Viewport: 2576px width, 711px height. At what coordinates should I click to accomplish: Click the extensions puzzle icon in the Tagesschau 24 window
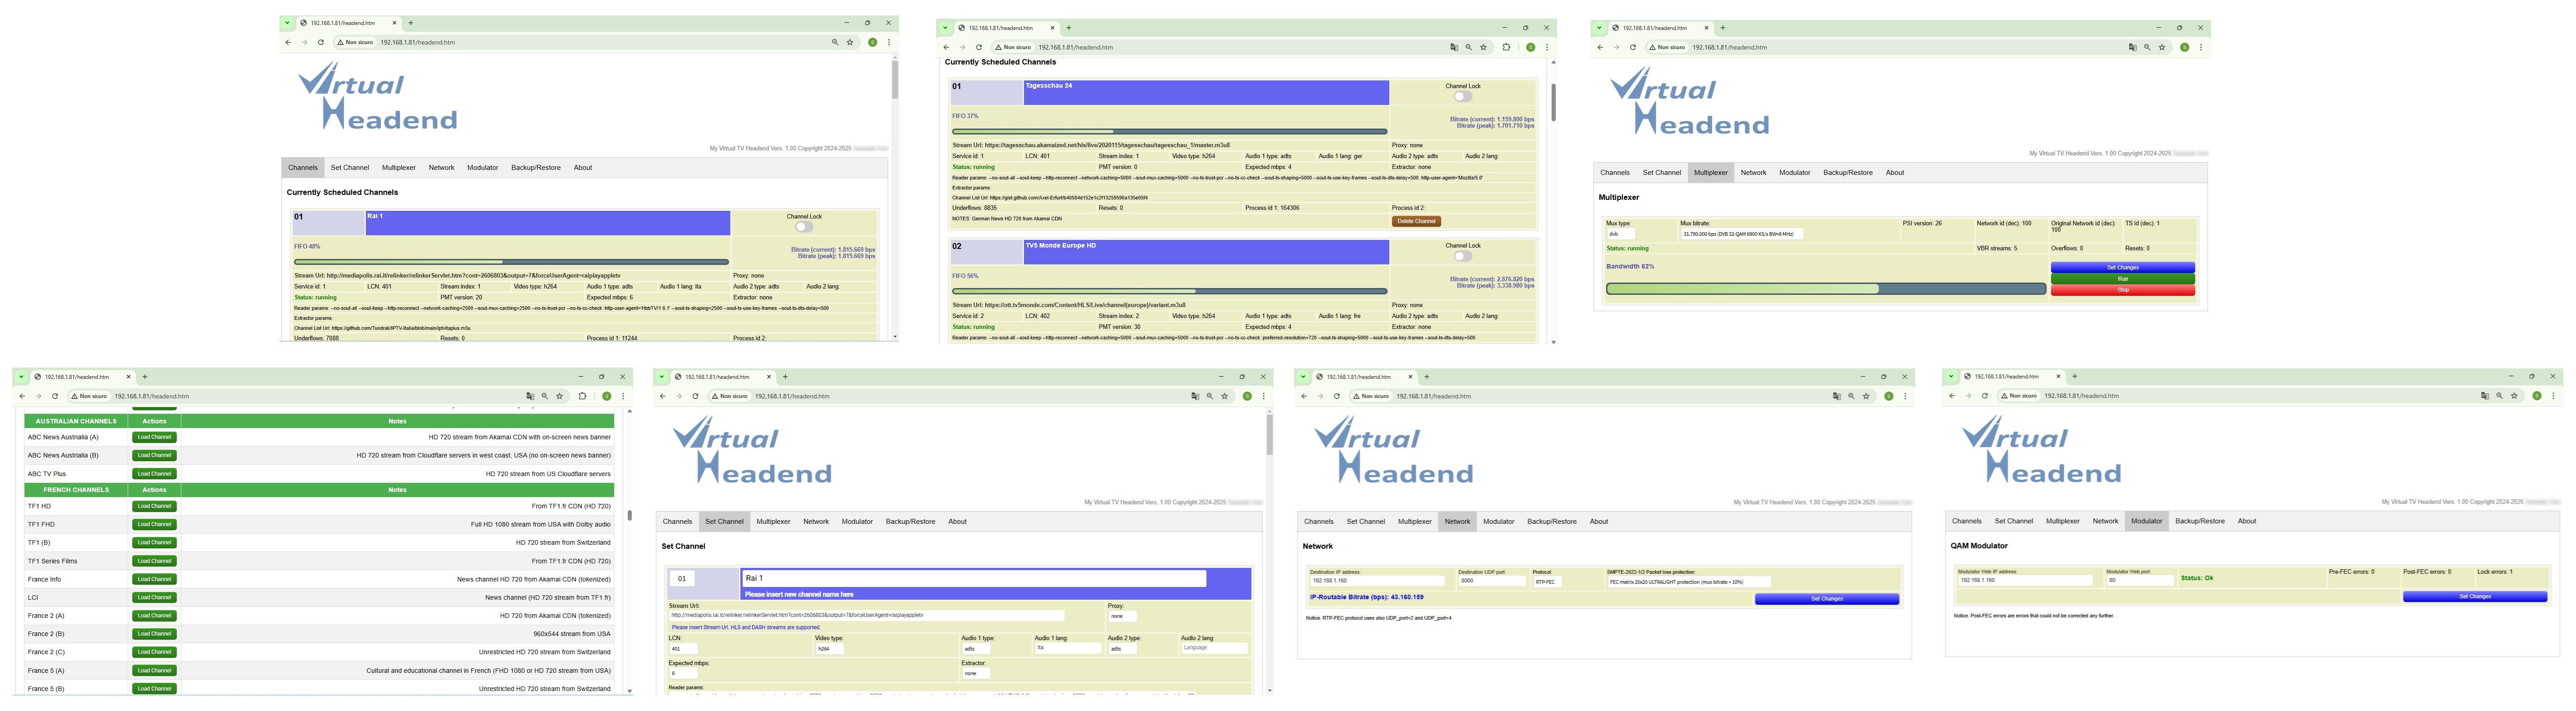click(1506, 47)
